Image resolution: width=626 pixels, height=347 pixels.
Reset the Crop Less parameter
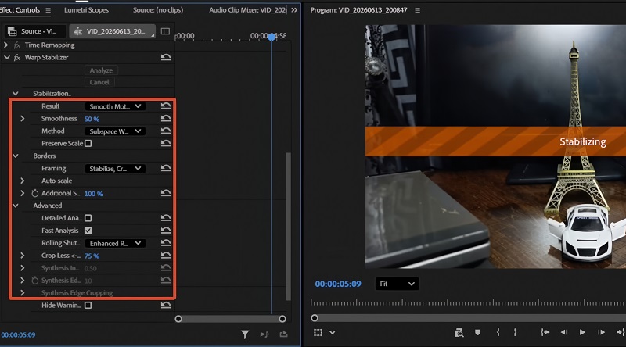tap(166, 256)
